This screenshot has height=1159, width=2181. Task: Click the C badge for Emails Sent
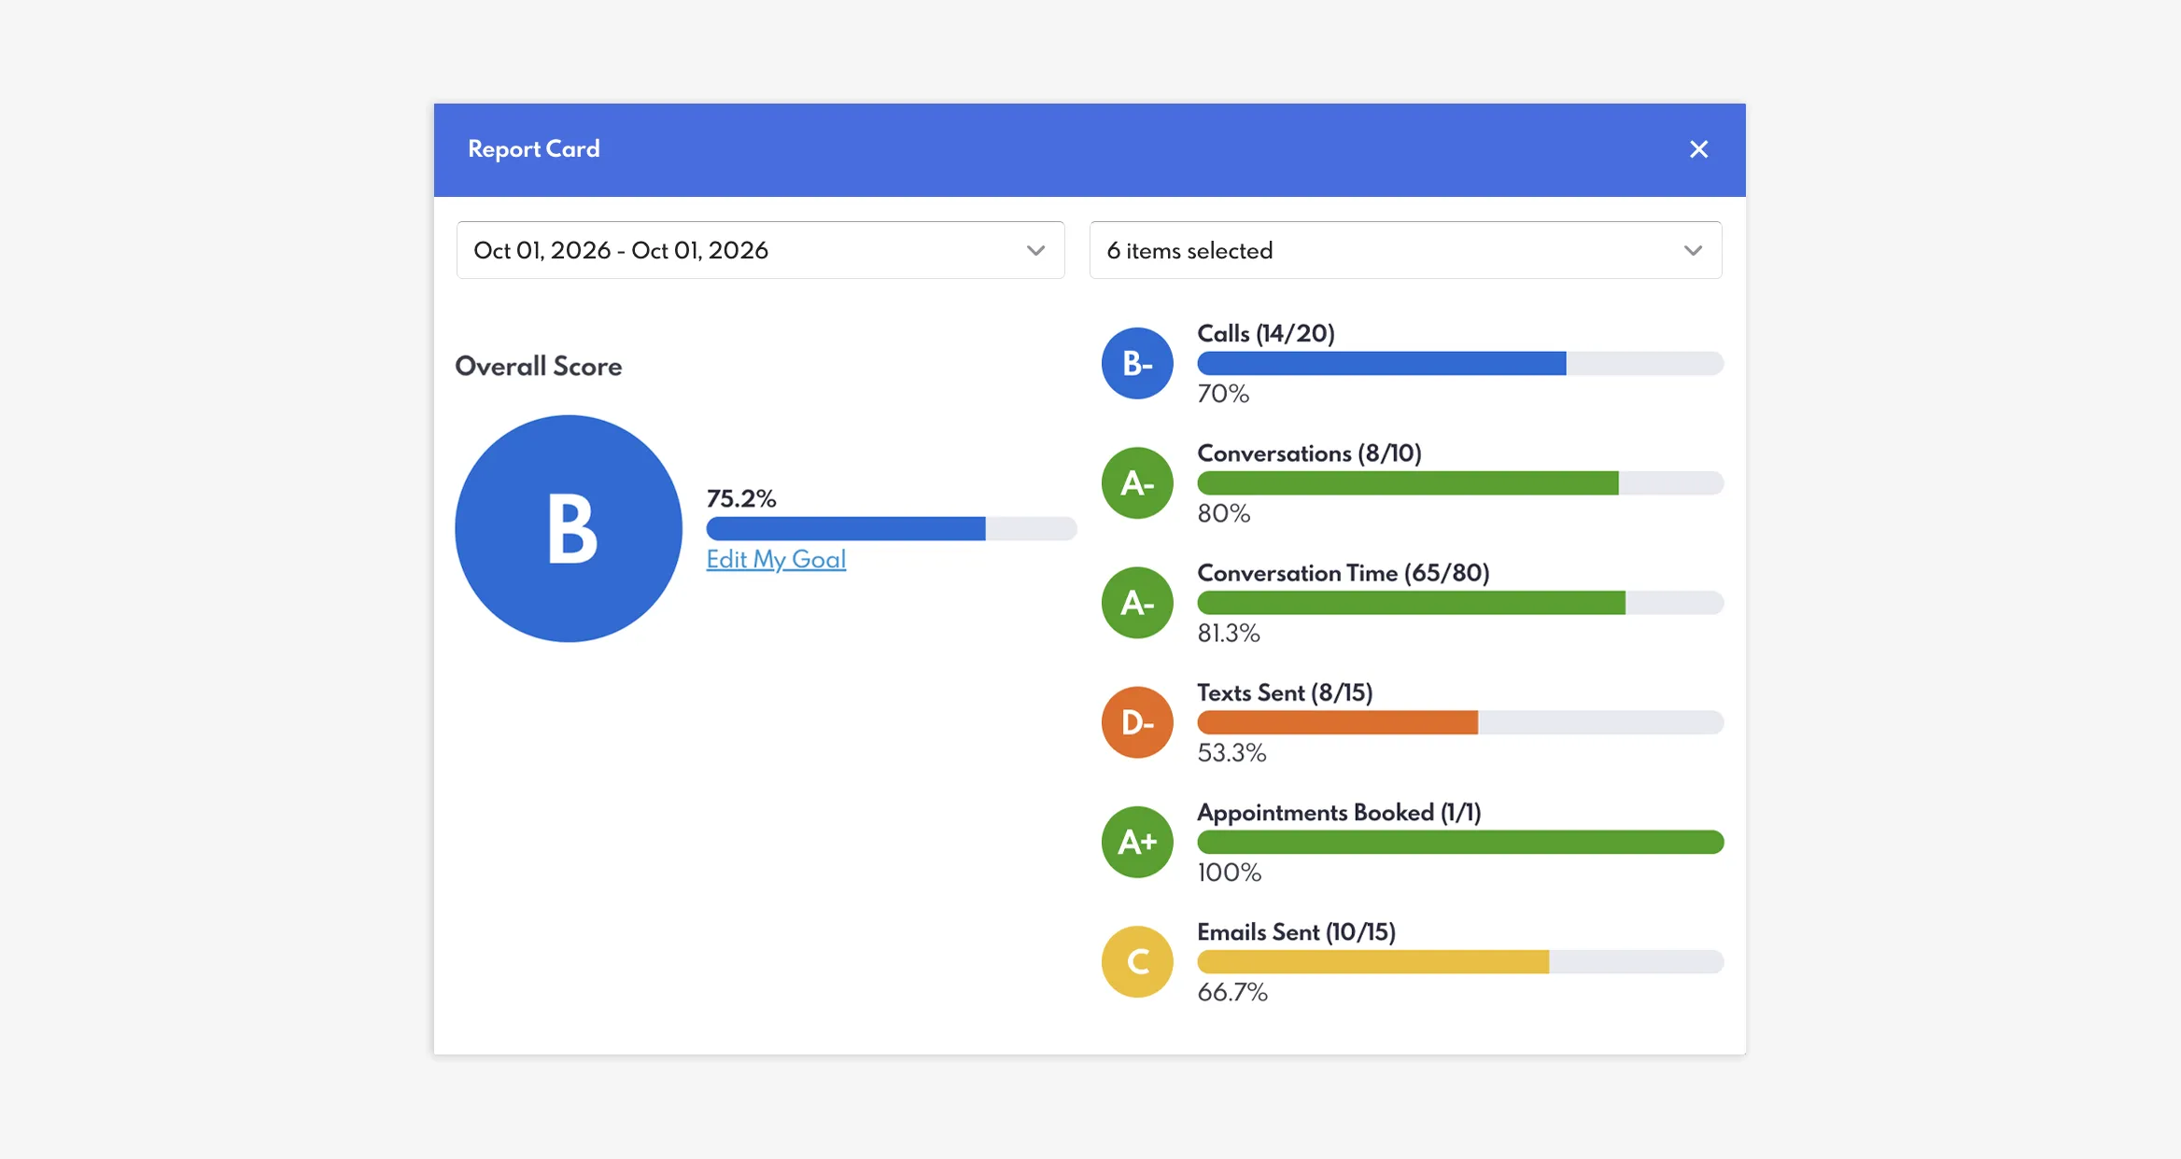tap(1137, 961)
